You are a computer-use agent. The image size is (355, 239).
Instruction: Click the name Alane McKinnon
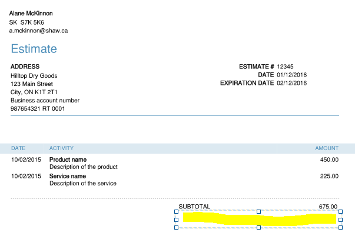tap(31, 14)
